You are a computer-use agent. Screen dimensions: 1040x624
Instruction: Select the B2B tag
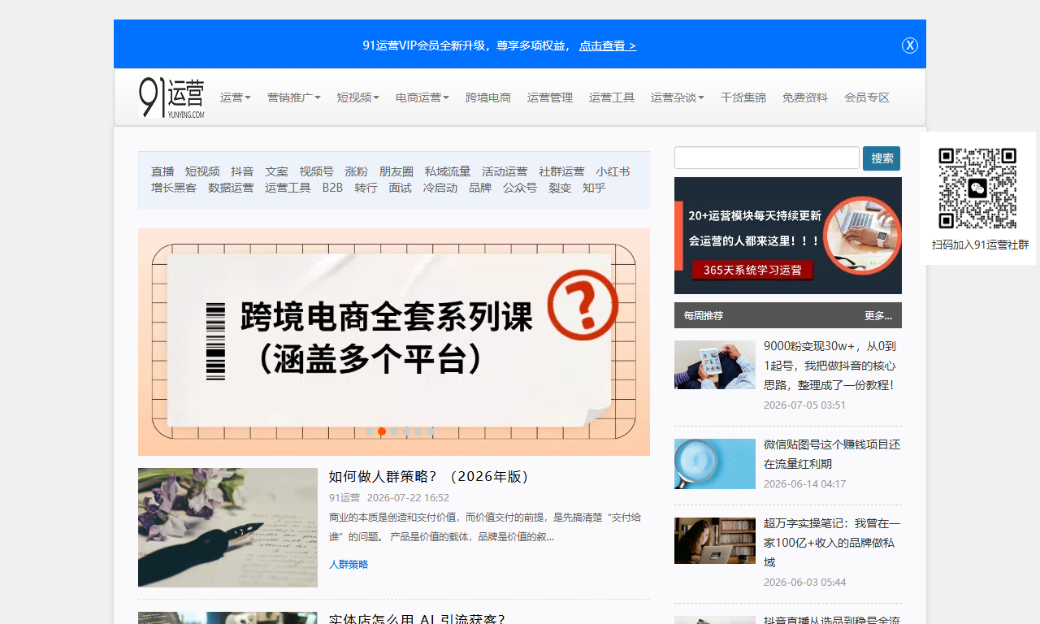(332, 188)
